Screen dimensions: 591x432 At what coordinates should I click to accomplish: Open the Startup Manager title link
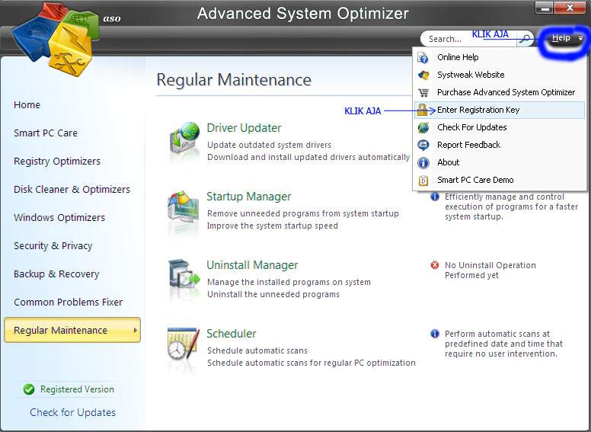pos(249,197)
